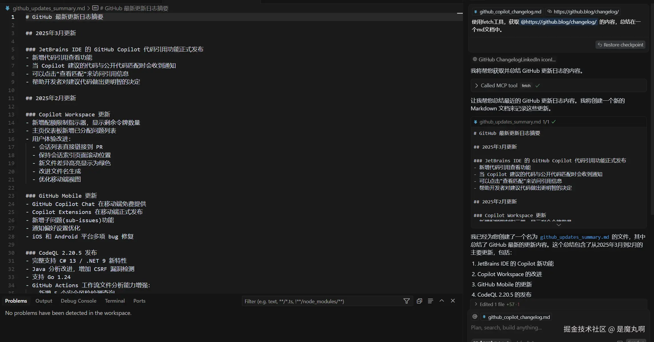Open github_updates_summary.md code block header in chat
The height and width of the screenshot is (342, 654).
pyautogui.click(x=510, y=122)
